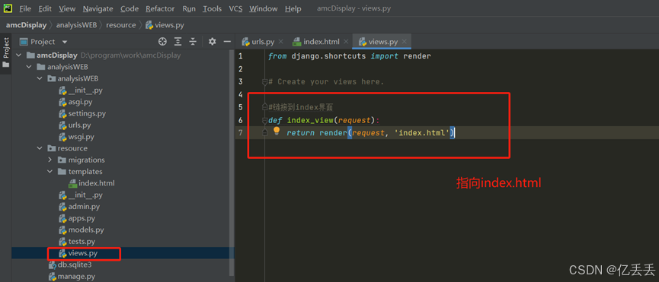
Task: Open Project panel settings gear
Action: [x=213, y=42]
